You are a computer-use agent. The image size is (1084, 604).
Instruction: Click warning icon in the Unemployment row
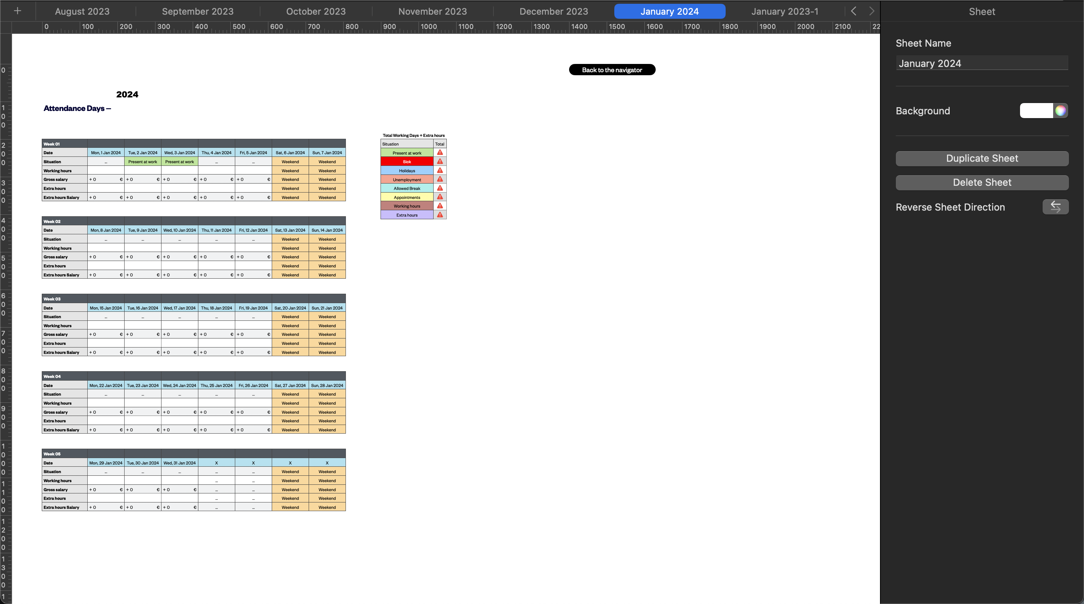pos(440,180)
